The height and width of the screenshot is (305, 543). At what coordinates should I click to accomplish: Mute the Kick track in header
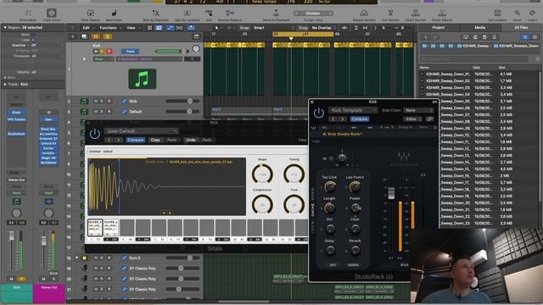(96, 51)
